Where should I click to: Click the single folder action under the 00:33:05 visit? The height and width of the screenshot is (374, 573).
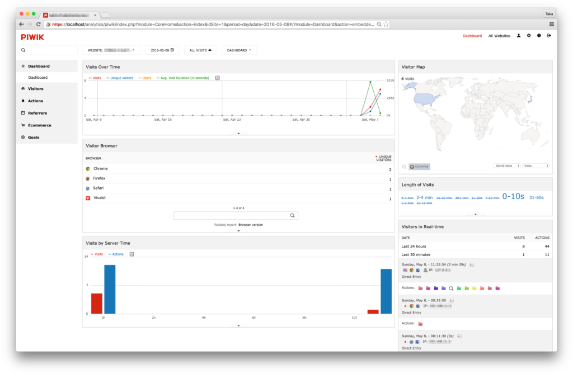click(x=420, y=324)
